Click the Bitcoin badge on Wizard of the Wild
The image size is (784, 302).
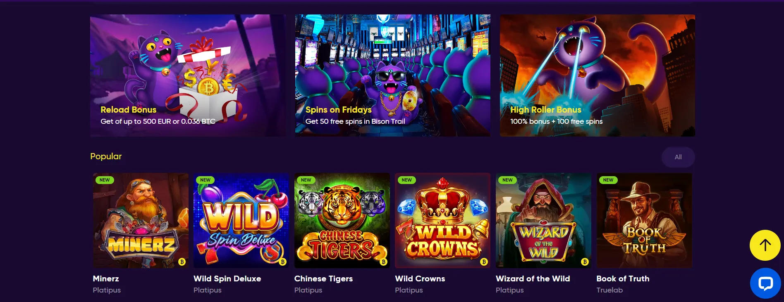(585, 262)
